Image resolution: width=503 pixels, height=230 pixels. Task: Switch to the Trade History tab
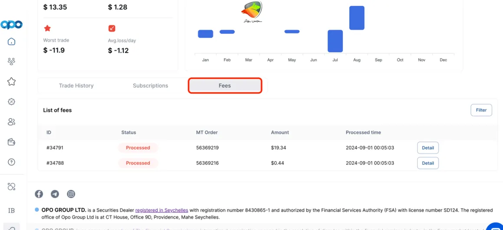pyautogui.click(x=76, y=86)
